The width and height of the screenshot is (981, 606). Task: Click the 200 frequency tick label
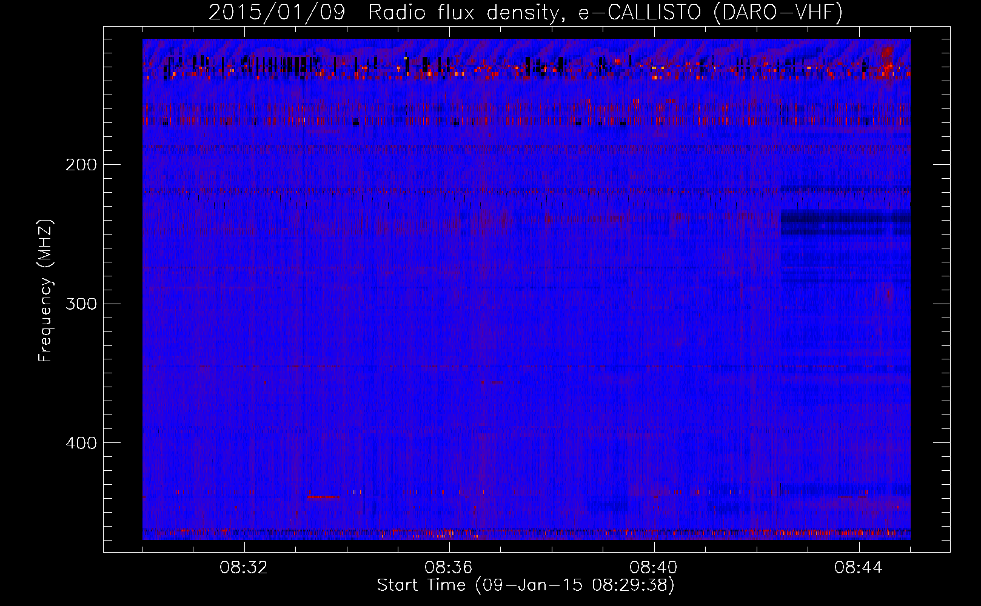point(81,165)
